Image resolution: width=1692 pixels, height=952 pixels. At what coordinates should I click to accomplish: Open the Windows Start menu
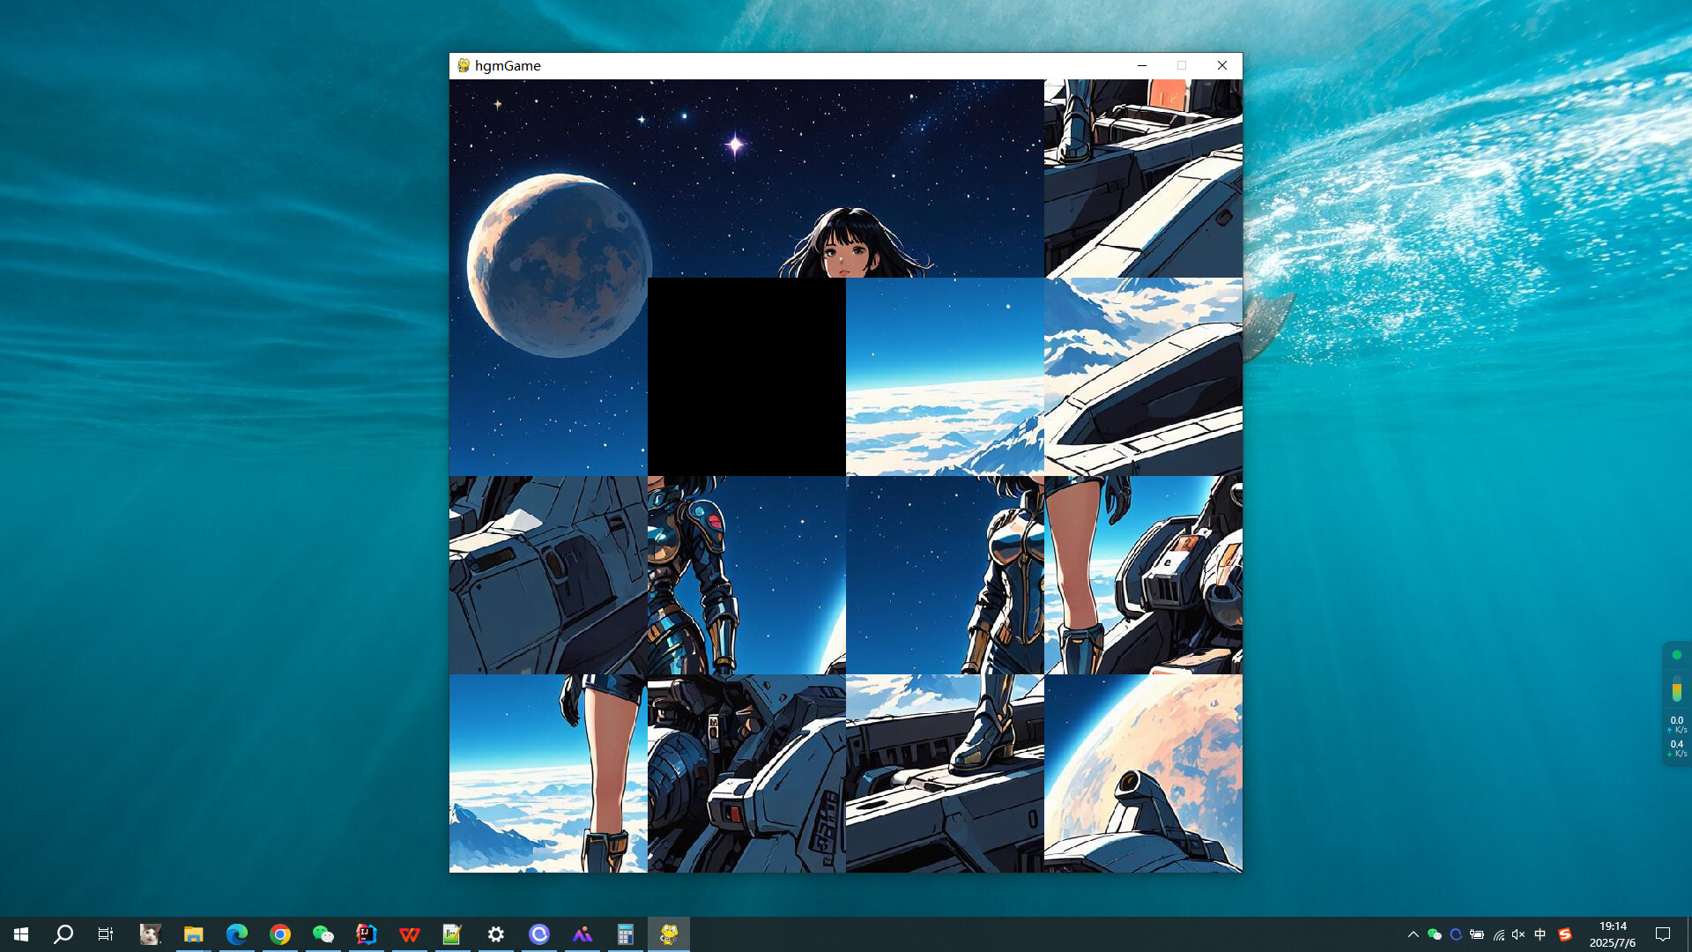pos(21,934)
